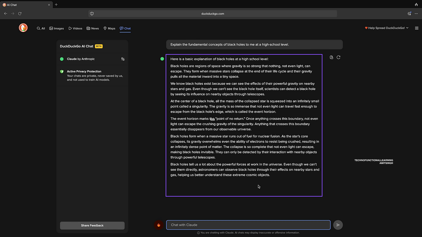Click the Chat with Claude input field

point(248,225)
